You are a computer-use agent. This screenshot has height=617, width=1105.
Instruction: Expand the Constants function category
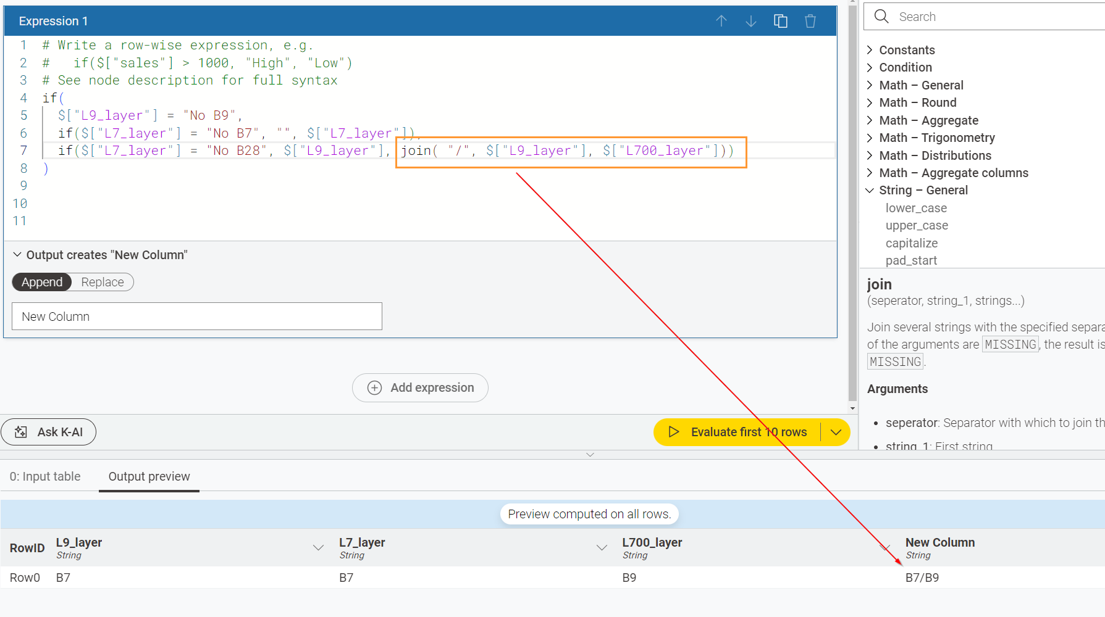pyautogui.click(x=870, y=50)
